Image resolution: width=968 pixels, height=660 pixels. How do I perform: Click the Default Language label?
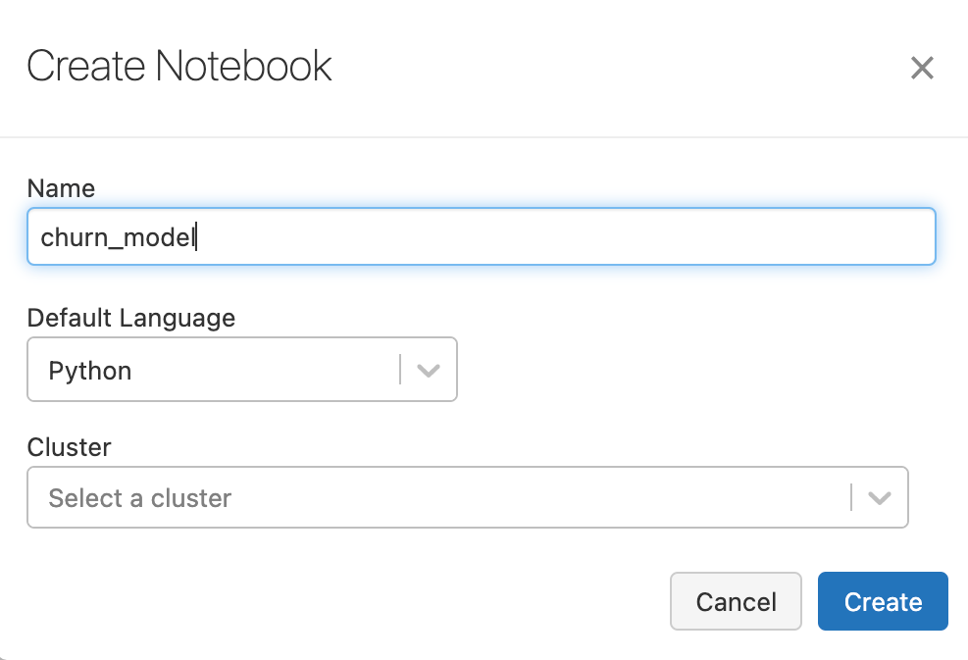coord(131,318)
